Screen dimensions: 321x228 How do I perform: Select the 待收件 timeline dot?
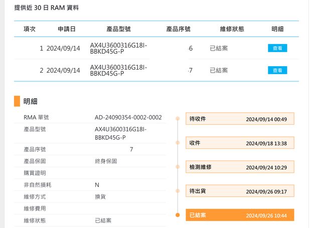coord(178,119)
